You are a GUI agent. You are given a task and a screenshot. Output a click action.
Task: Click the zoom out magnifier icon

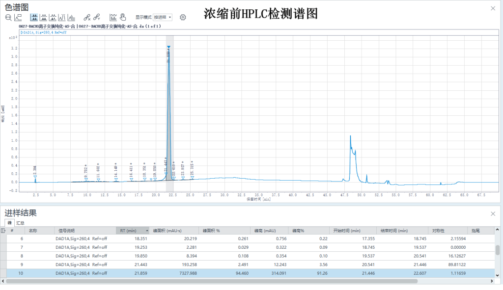point(8,17)
